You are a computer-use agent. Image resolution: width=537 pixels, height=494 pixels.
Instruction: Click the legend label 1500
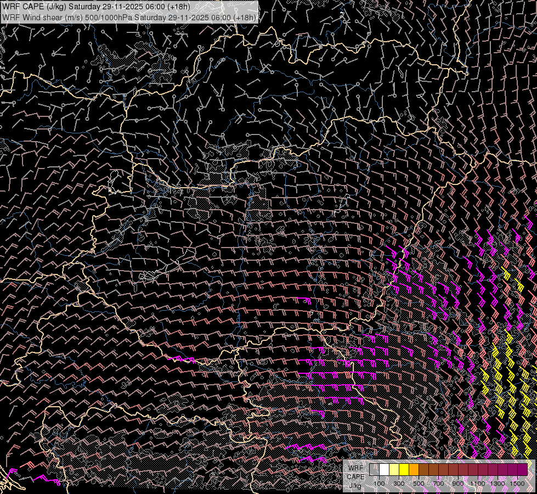coord(517,484)
